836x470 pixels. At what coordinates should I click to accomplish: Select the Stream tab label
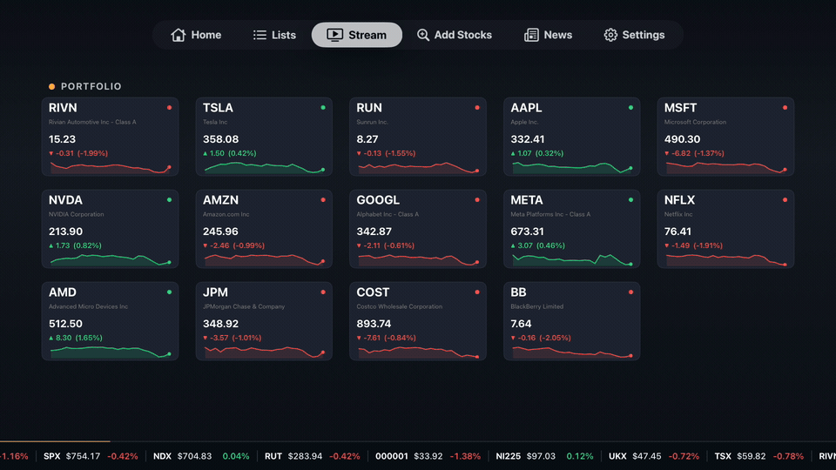coord(367,35)
